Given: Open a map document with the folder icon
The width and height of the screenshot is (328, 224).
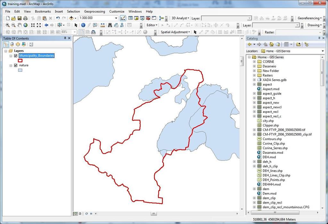Looking at the screenshot, I should (x=13, y=18).
